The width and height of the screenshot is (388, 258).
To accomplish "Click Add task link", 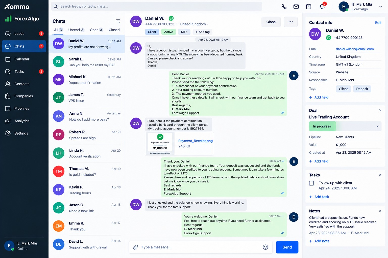I will [x=319, y=197].
